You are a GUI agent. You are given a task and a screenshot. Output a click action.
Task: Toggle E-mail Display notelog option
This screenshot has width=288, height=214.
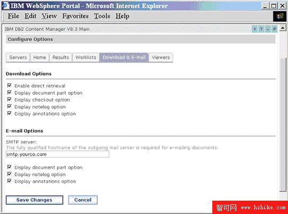(x=10, y=174)
